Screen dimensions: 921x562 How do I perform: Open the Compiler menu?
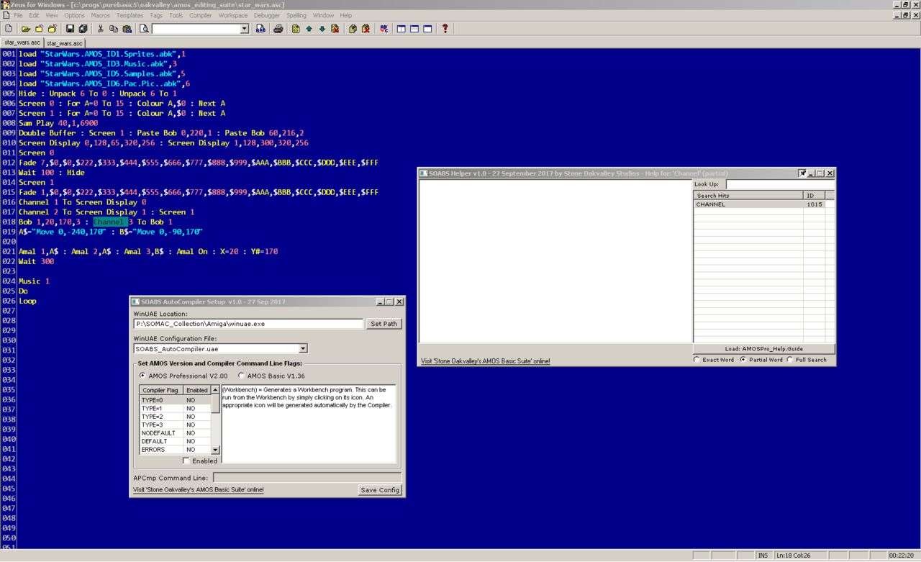tap(200, 15)
